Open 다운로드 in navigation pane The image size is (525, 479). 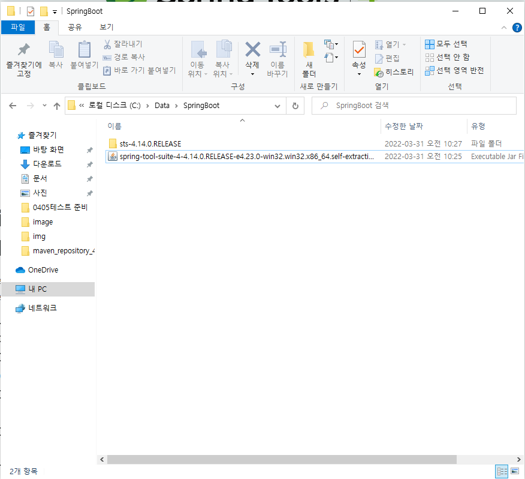[x=47, y=164]
